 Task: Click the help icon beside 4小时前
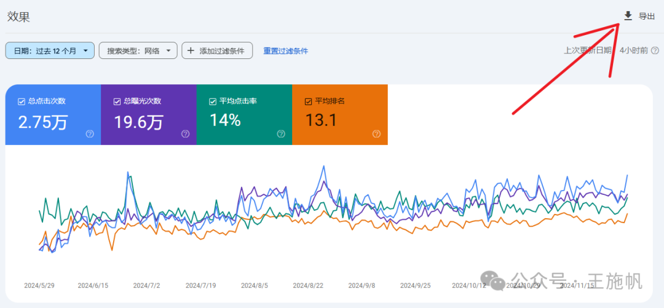pos(655,50)
